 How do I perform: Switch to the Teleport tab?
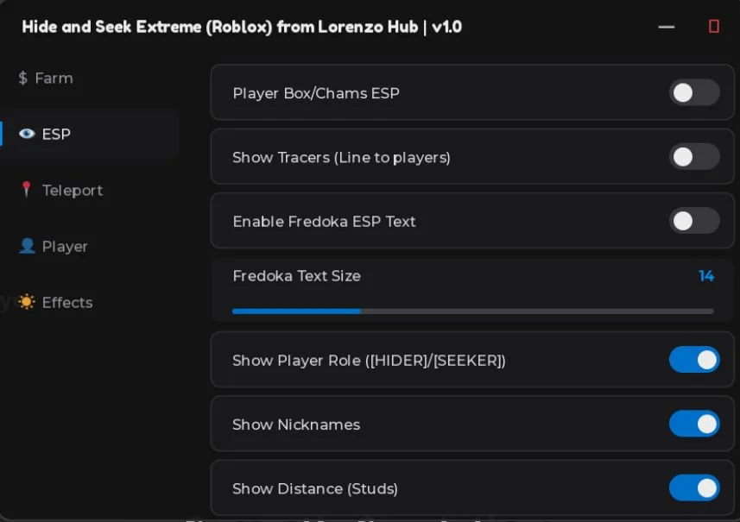73,191
